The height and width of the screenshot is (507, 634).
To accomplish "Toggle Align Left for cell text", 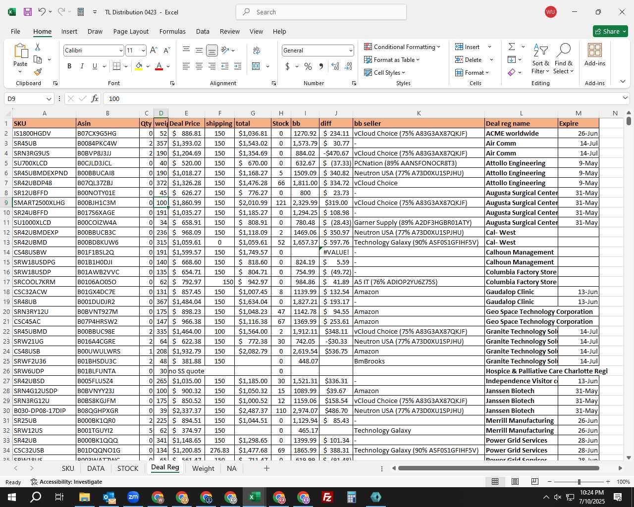I will tap(186, 66).
